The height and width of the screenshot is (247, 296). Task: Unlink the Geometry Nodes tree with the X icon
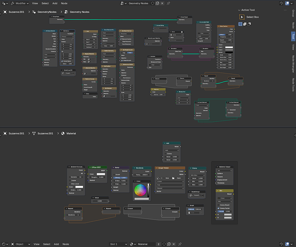click(162, 3)
